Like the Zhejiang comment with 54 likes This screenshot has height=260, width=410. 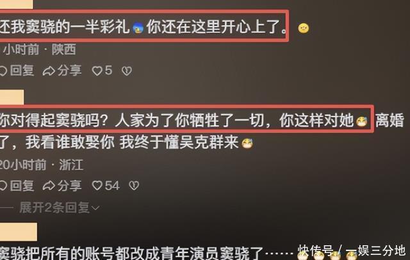pyautogui.click(x=106, y=186)
